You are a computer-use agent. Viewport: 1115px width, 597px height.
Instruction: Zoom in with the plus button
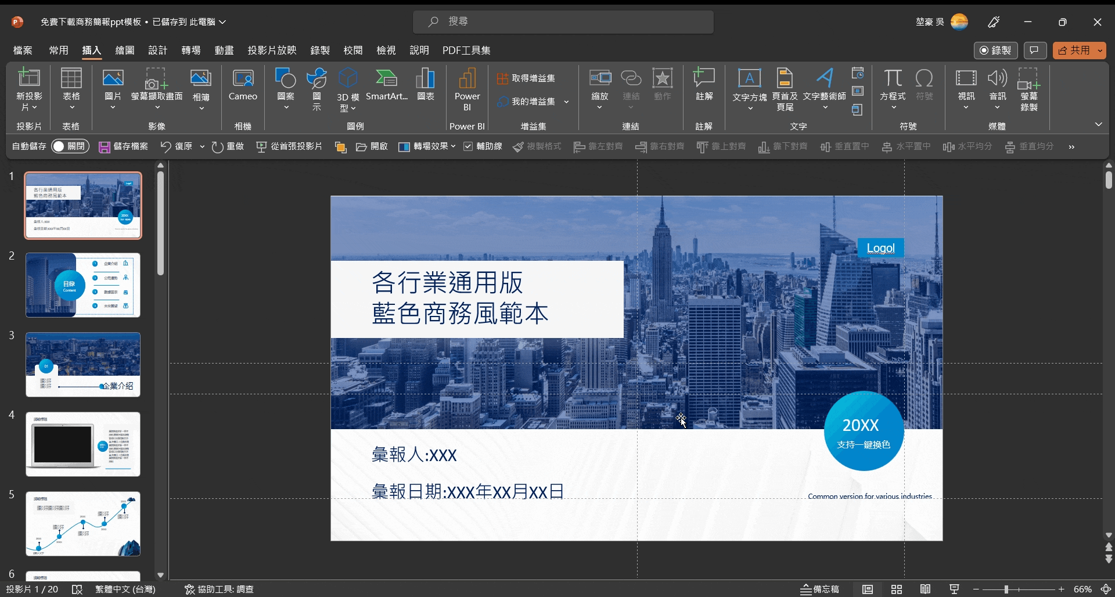pos(1061,589)
